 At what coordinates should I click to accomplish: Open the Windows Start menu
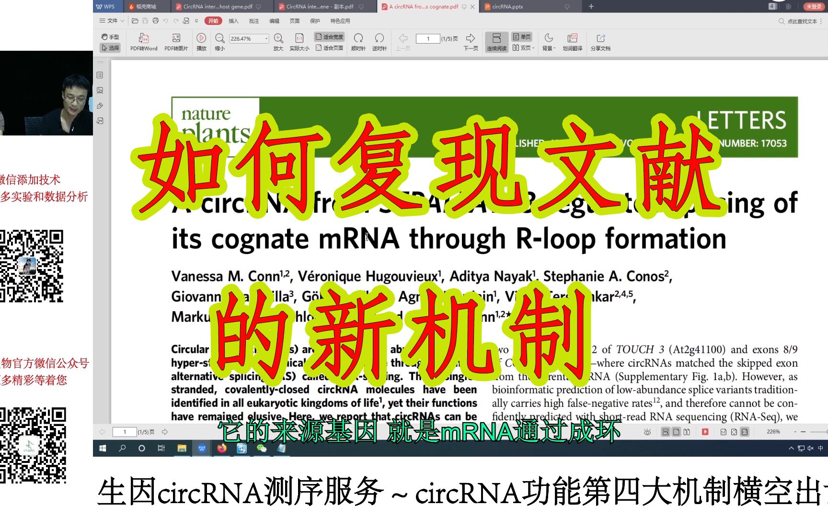[x=102, y=448]
